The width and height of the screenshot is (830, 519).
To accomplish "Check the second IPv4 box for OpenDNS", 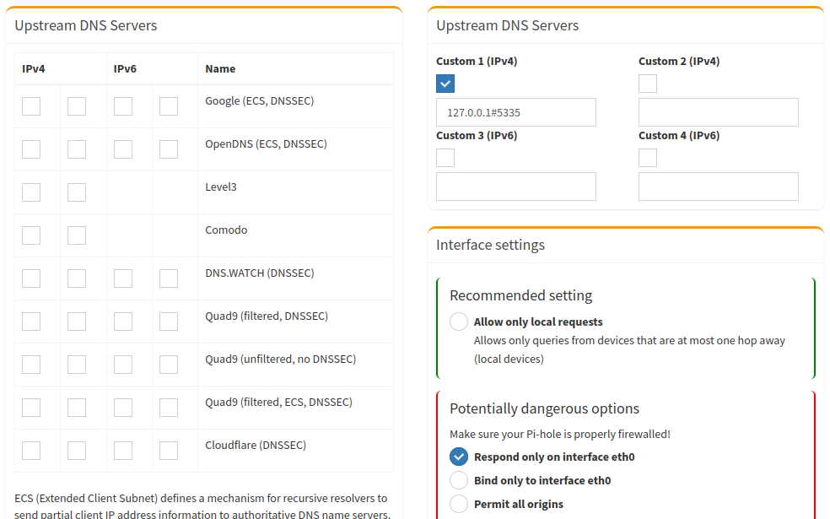I will 77,149.
